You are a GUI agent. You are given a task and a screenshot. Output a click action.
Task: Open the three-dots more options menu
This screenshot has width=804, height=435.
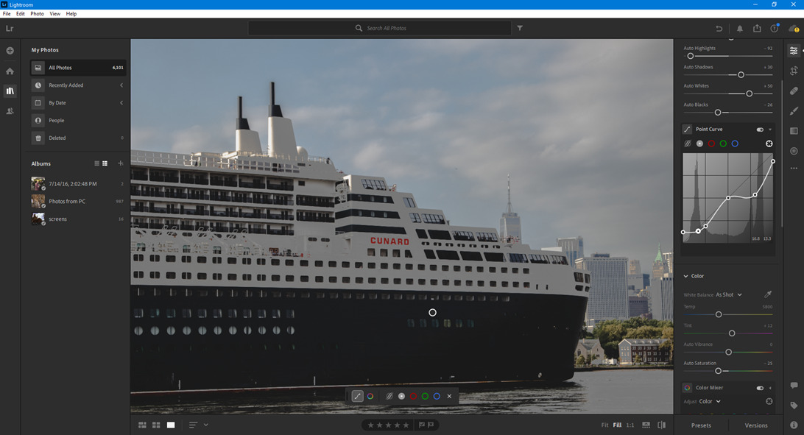coord(794,168)
